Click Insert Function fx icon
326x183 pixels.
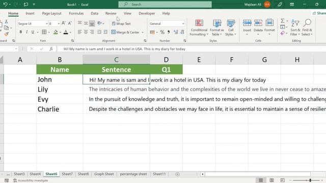[51, 49]
